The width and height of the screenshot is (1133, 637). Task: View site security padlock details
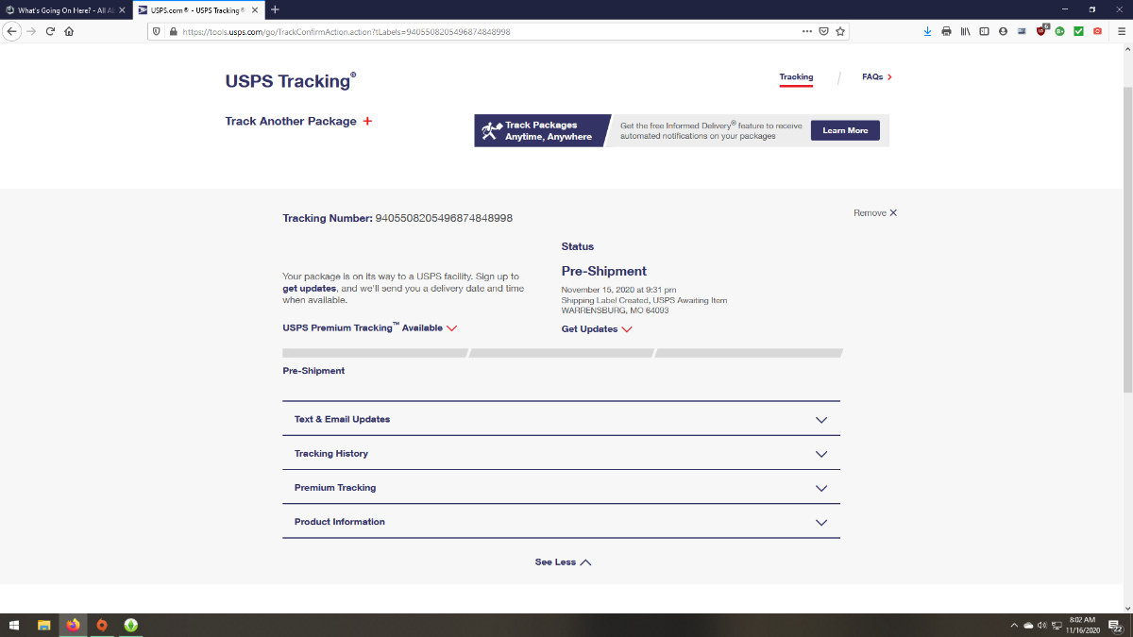click(173, 31)
